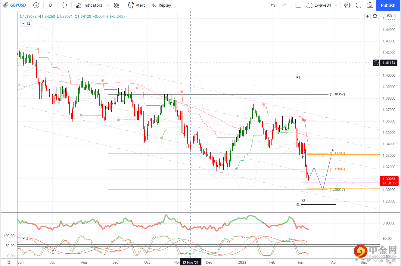Open the Indicators menu

click(x=89, y=5)
